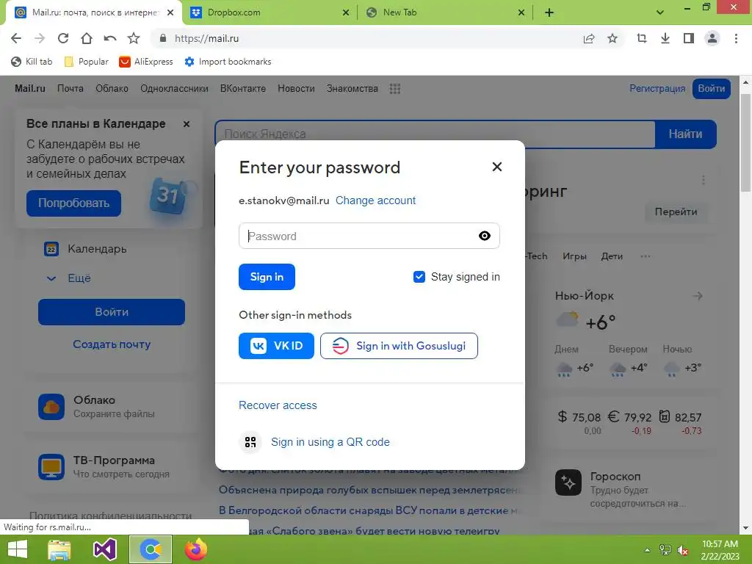Open the Recover access link
Image resolution: width=752 pixels, height=564 pixels.
click(x=278, y=405)
